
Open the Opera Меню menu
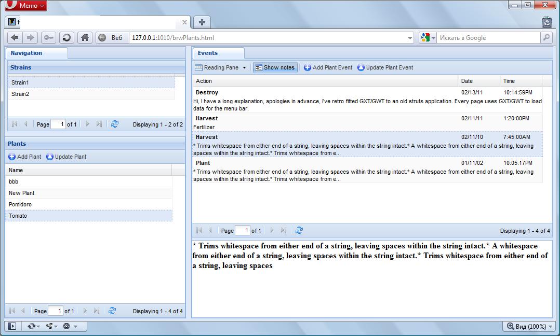tap(25, 6)
